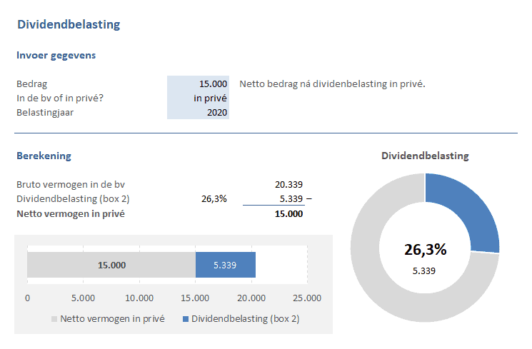Select the bold Netto vermogen result 15.000
The height and width of the screenshot is (349, 532).
[x=288, y=213]
